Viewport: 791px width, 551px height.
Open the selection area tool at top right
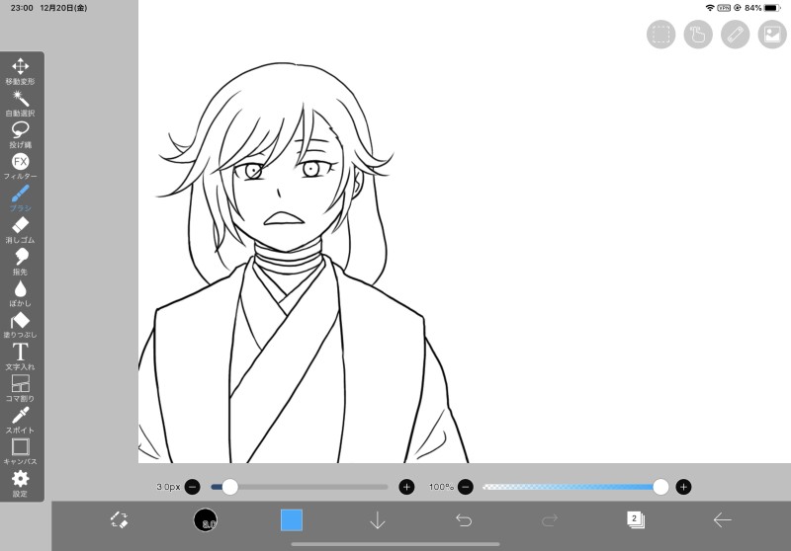(x=660, y=35)
